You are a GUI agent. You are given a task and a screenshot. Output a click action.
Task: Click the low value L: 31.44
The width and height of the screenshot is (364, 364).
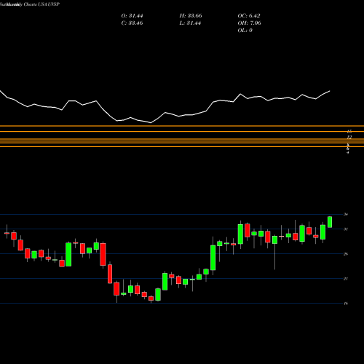[190, 23]
